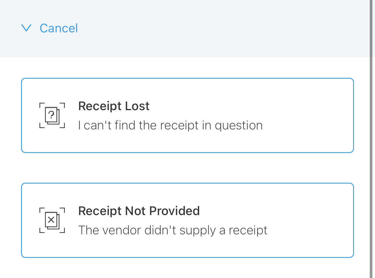Screen dimensions: 375x278
Task: Select the Receipt Lost heading
Action: (114, 106)
